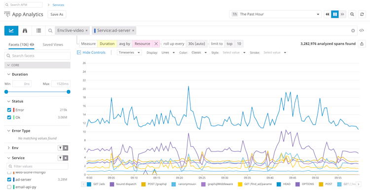Select the timeseries graph view icon
This screenshot has width=370, height=192.
point(11,31)
